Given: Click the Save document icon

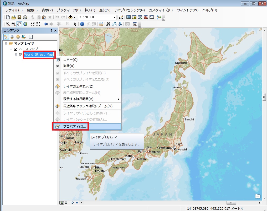Looking at the screenshot, I should tap(19, 17).
